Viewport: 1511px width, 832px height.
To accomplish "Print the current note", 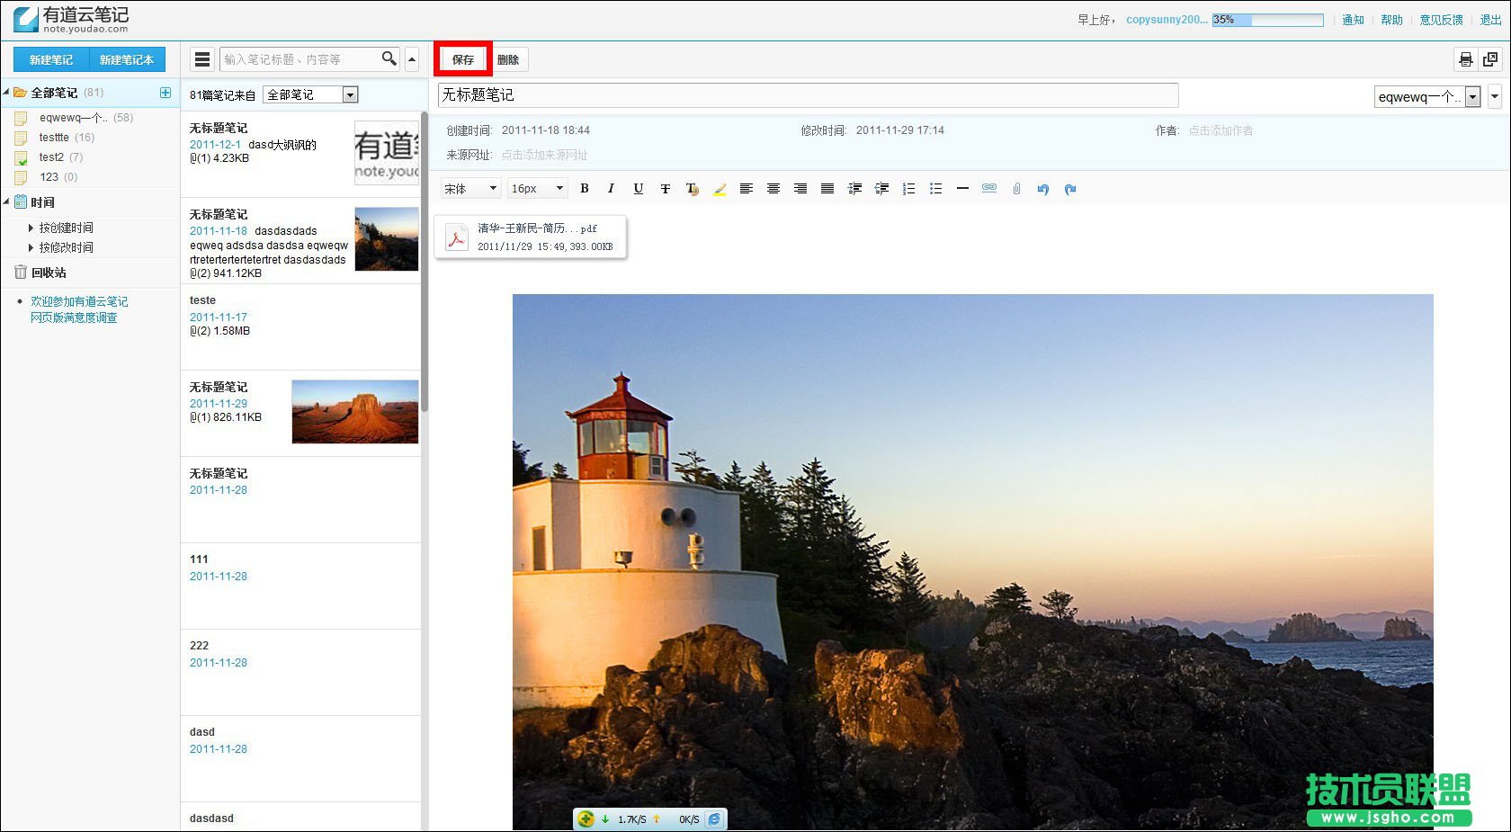I will point(1466,59).
